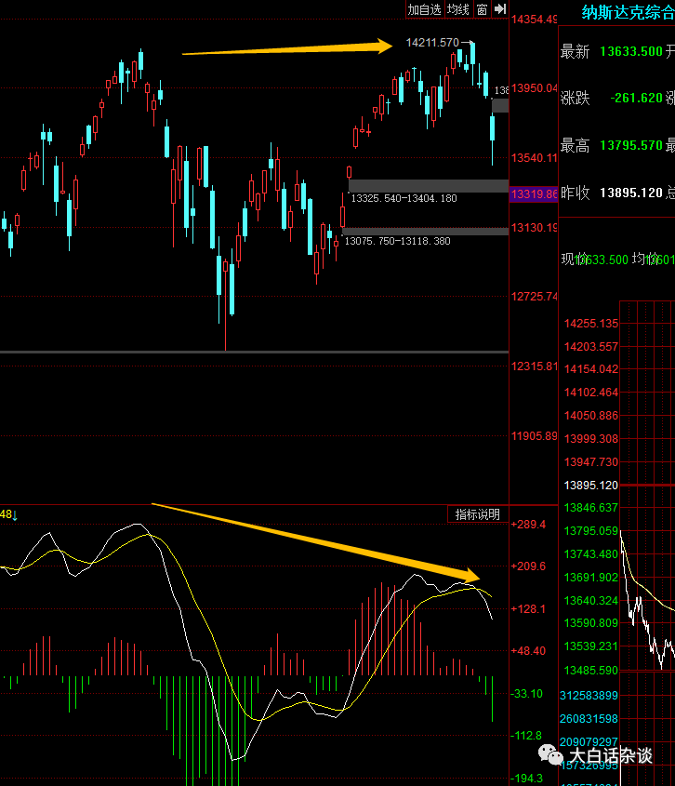Click the 14211.570 high price label
The height and width of the screenshot is (786, 675).
(x=432, y=43)
